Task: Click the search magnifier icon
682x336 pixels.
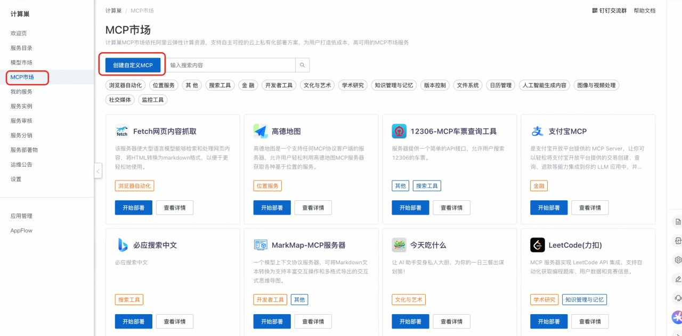Action: tap(302, 65)
